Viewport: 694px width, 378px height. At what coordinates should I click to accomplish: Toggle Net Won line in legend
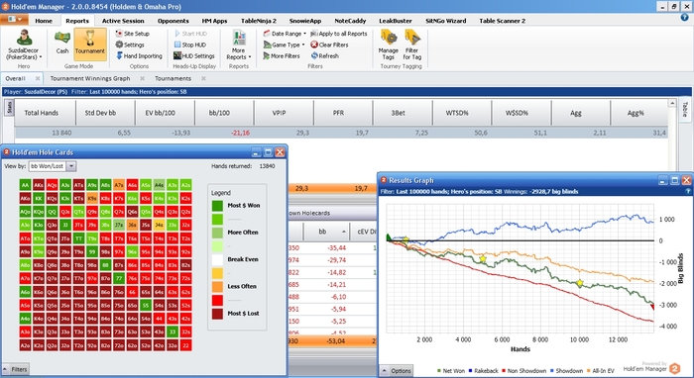tap(451, 371)
